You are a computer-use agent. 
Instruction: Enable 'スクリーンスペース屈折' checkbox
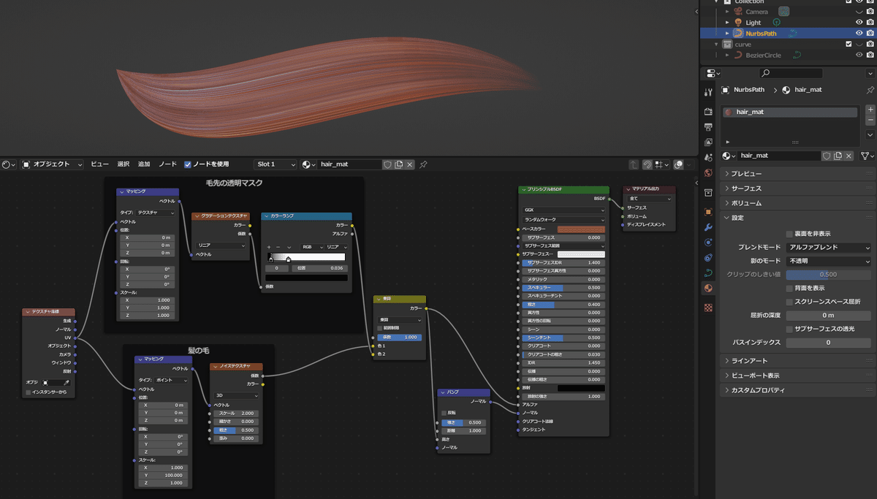click(789, 301)
